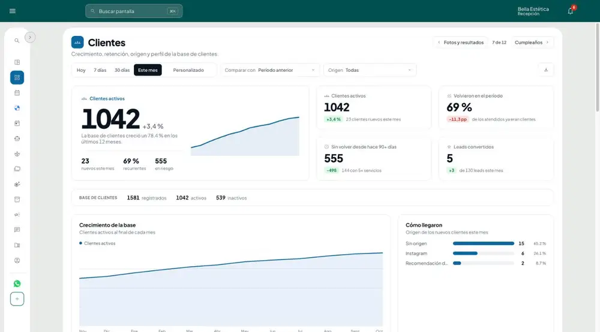Click the Recomendación progress bar

point(483,263)
